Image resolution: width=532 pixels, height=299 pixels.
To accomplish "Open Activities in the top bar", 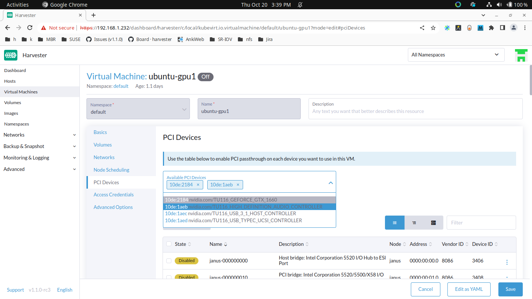I will tap(17, 4).
